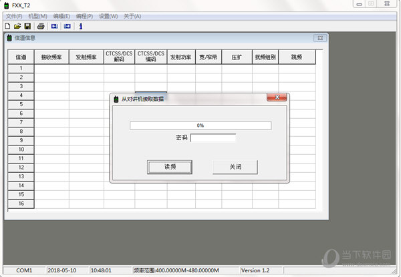Image resolution: width=401 pixels, height=277 pixels.
Task: Click COM1 in the status bar
Action: 24,270
